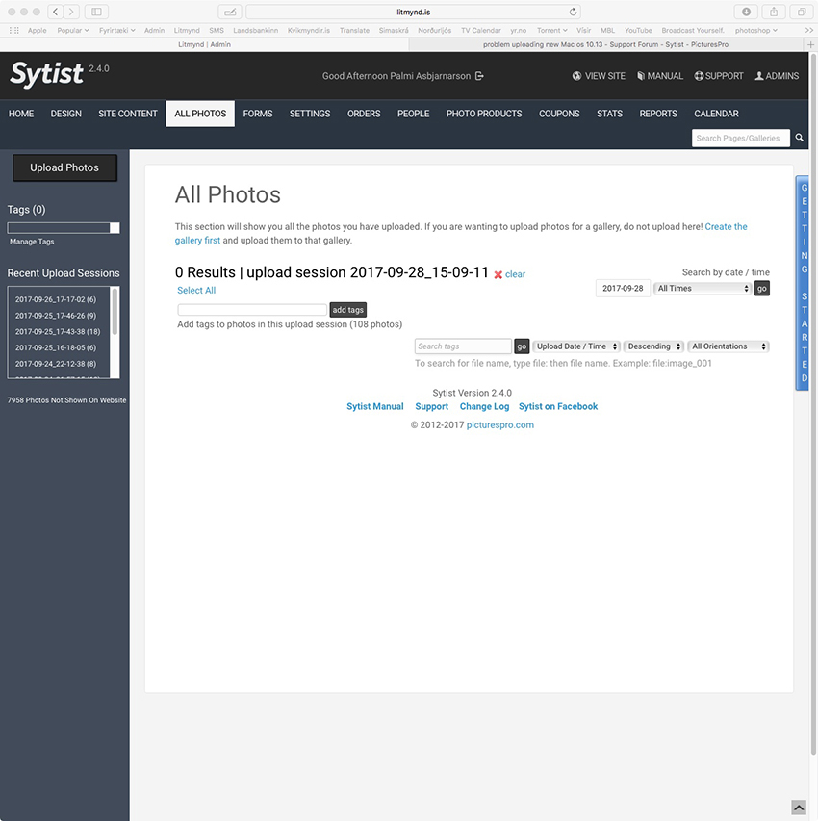Expand the Popular bookmarks folder
The image size is (818, 821).
point(73,31)
